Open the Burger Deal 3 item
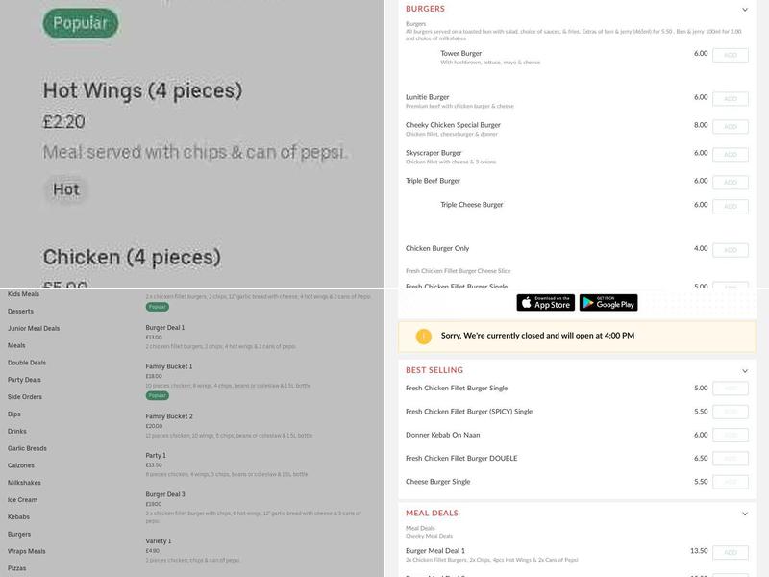 coord(165,494)
